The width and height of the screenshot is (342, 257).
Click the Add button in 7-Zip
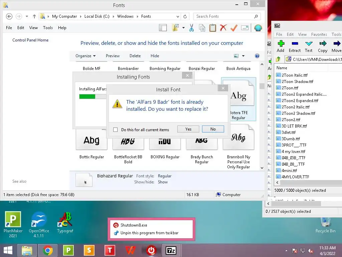coord(281,46)
